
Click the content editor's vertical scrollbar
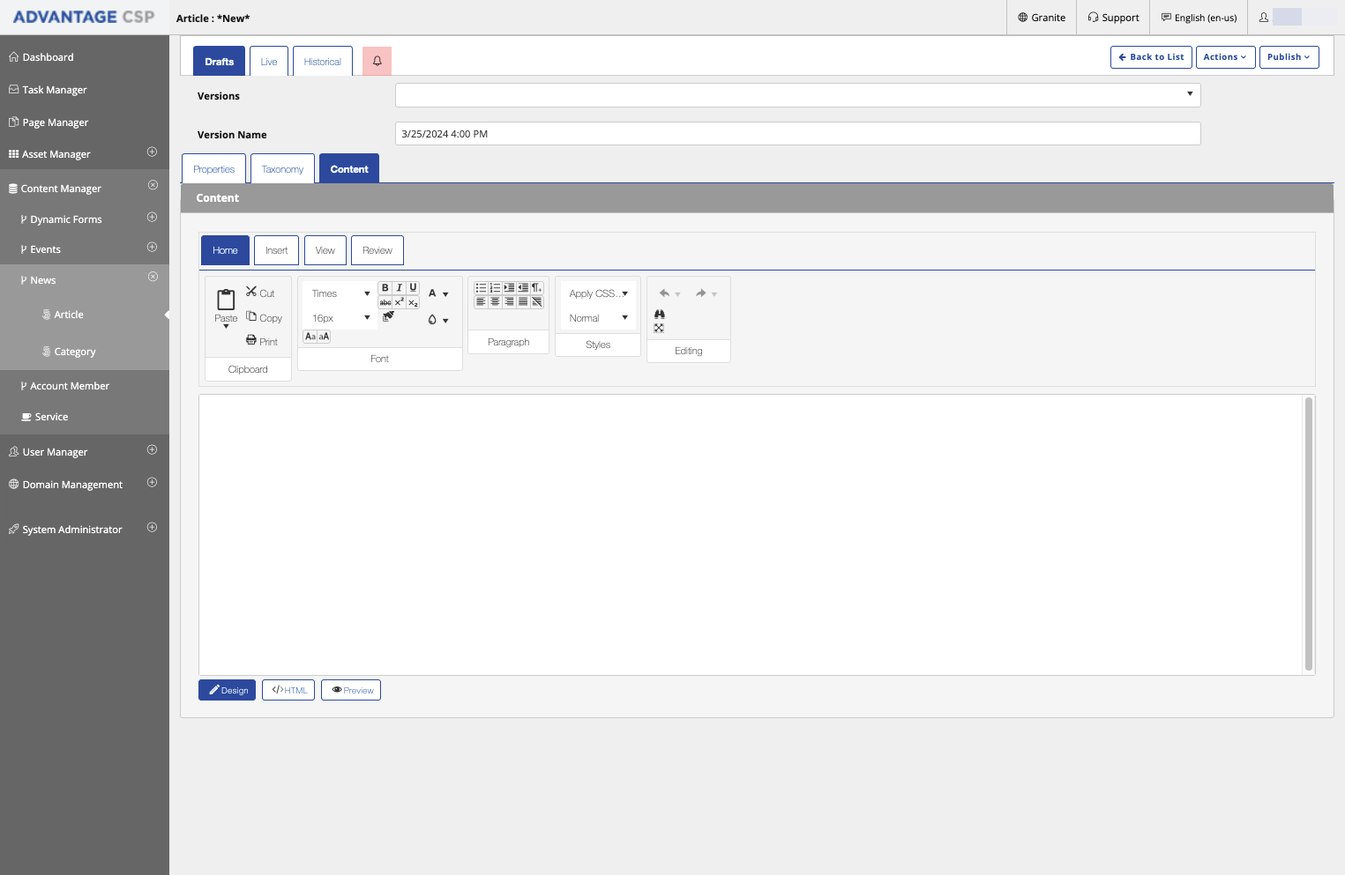click(1308, 534)
